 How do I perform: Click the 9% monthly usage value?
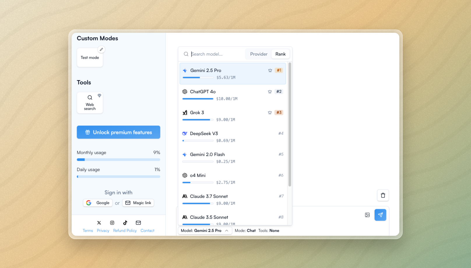click(x=157, y=153)
